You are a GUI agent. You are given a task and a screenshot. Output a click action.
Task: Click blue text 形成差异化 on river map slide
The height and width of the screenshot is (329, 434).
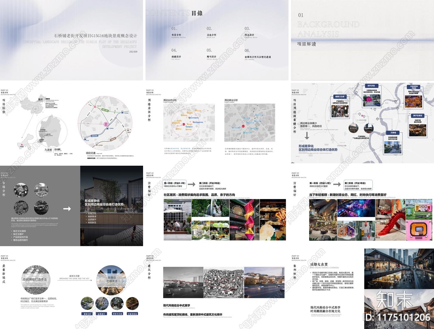[x=306, y=146]
